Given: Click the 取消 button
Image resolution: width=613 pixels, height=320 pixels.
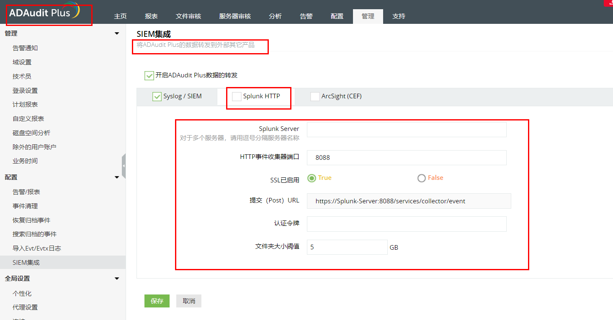Looking at the screenshot, I should click(189, 301).
